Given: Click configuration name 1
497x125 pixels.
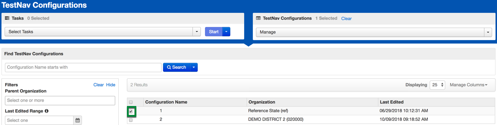Looking at the screenshot, I should [x=161, y=111].
